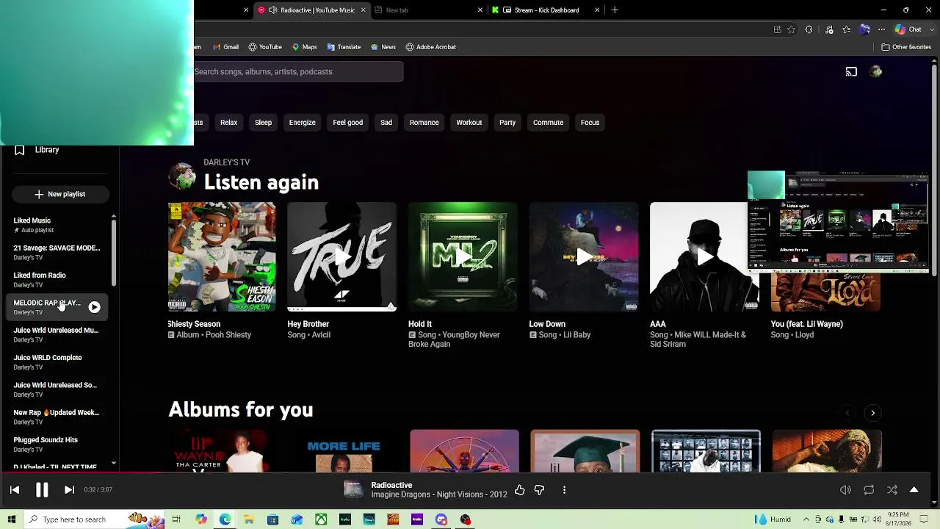Open Microsoft Store from the taskbar
940x529 pixels.
click(x=272, y=519)
